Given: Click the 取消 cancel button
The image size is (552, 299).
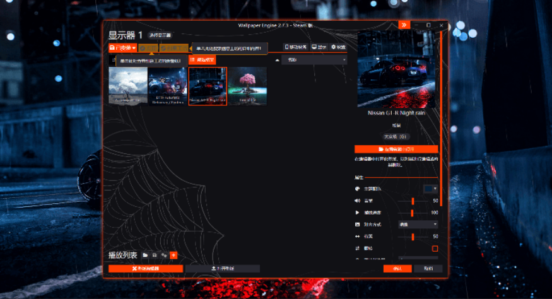Looking at the screenshot, I should pos(428,269).
